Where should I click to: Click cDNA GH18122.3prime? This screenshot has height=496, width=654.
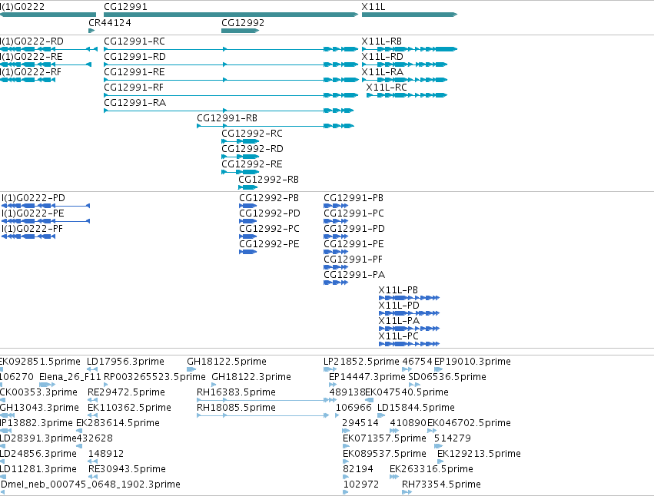pos(214,385)
